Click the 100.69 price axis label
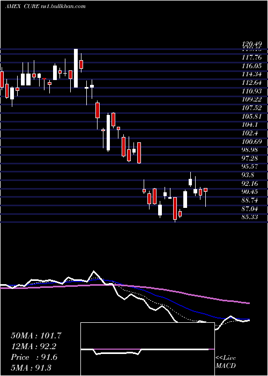The height and width of the screenshot is (376, 268). pyautogui.click(x=252, y=141)
